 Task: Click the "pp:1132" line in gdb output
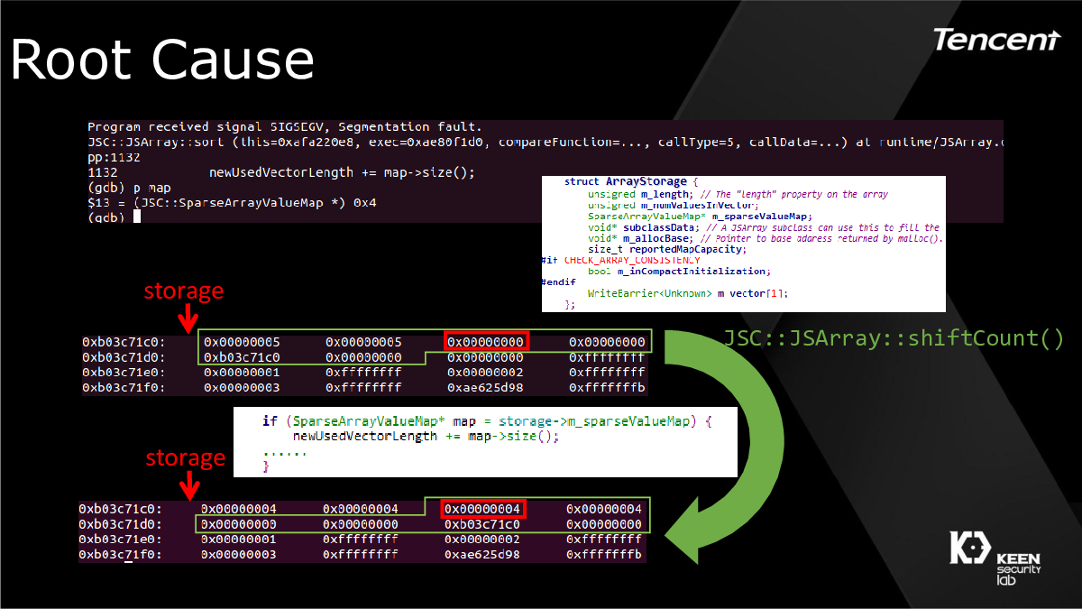coord(114,156)
